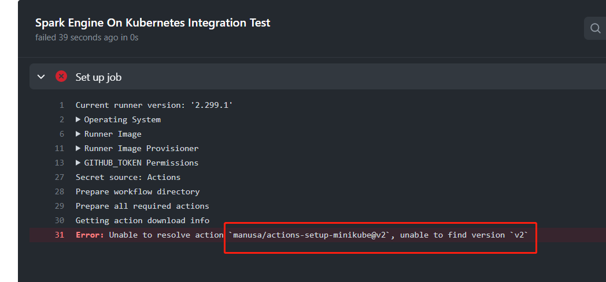Viewport: 606px width, 282px height.
Task: Click log line number 28
Action: point(60,191)
